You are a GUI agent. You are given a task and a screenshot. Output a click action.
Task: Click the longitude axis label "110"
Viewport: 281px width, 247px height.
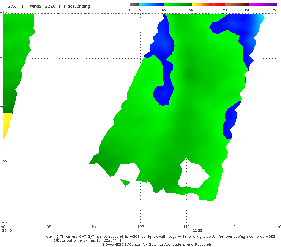186,227
